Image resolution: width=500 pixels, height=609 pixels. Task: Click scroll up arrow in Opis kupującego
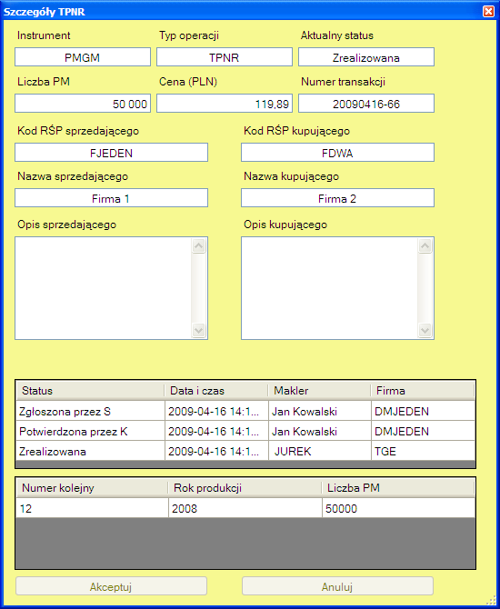(x=425, y=245)
